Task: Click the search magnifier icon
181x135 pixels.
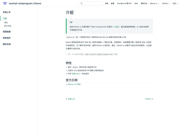Action: [x=82, y=3]
